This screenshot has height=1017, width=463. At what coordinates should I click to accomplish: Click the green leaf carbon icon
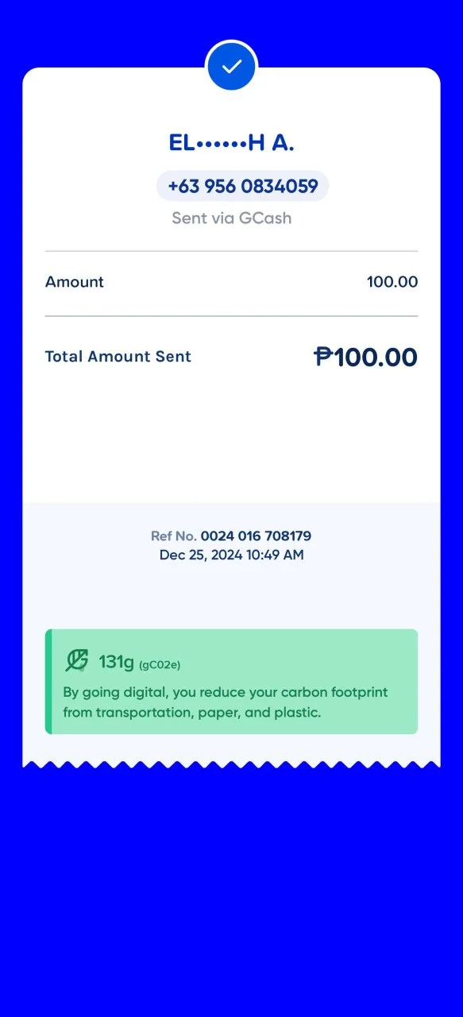pos(76,660)
